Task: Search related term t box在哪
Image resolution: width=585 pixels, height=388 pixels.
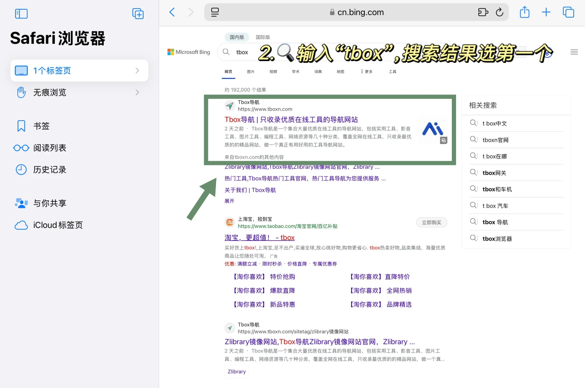Action: (517, 156)
